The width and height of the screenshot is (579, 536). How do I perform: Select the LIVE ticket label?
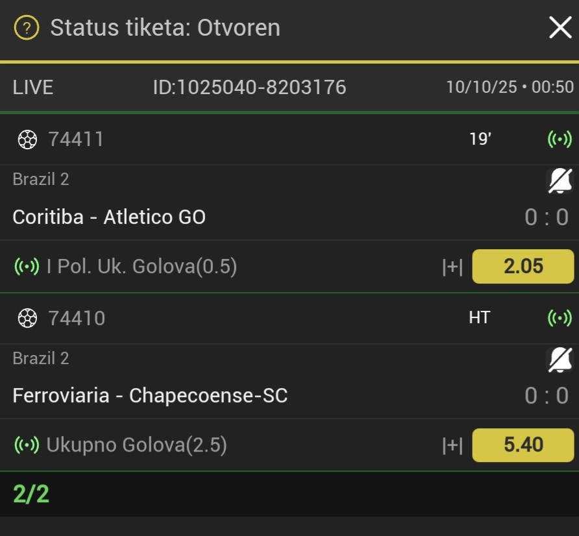tap(33, 87)
